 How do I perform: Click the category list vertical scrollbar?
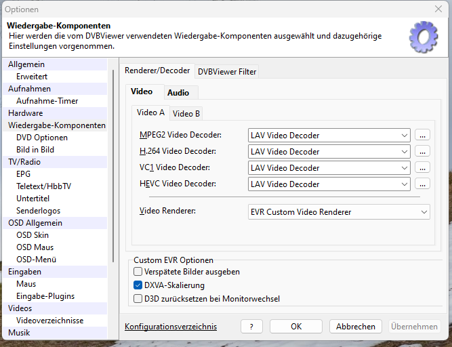(113, 163)
